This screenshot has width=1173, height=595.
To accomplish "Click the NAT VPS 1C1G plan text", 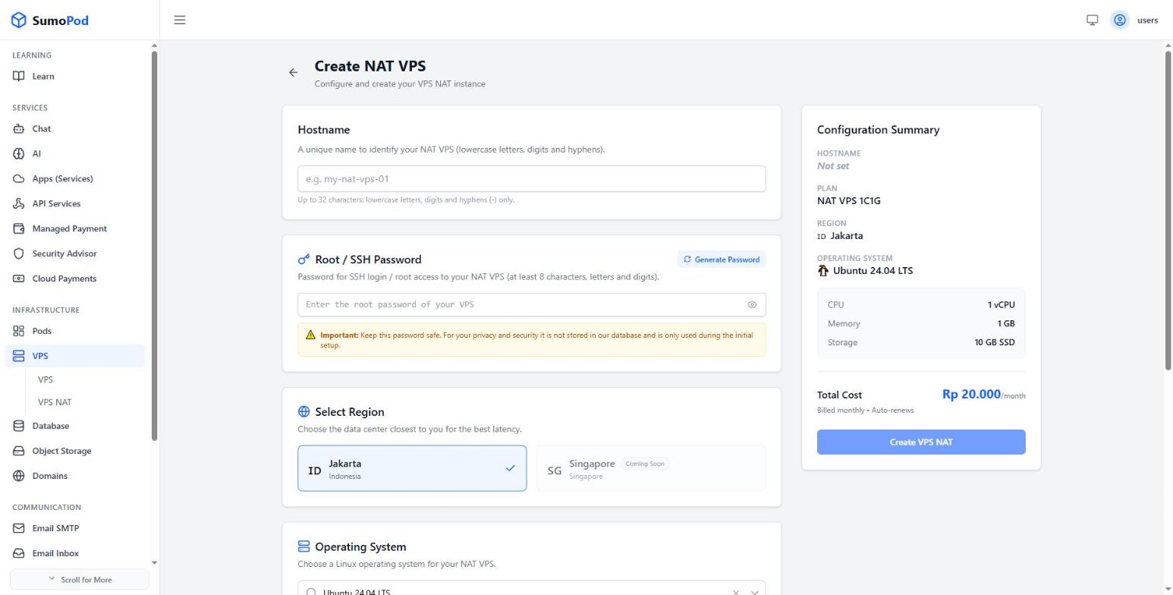I will click(x=848, y=201).
